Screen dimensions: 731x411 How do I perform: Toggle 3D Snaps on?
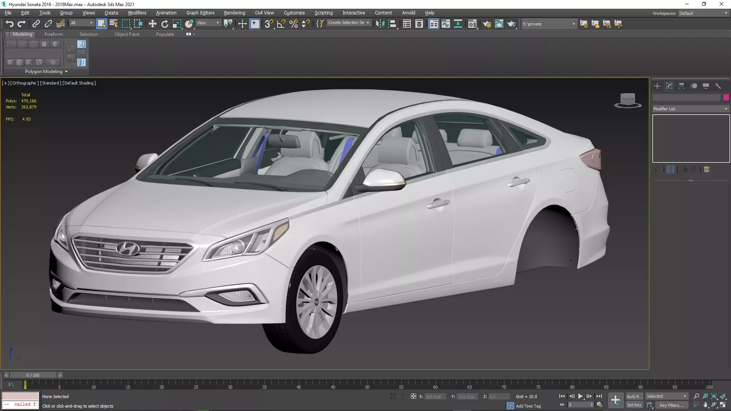[x=269, y=24]
